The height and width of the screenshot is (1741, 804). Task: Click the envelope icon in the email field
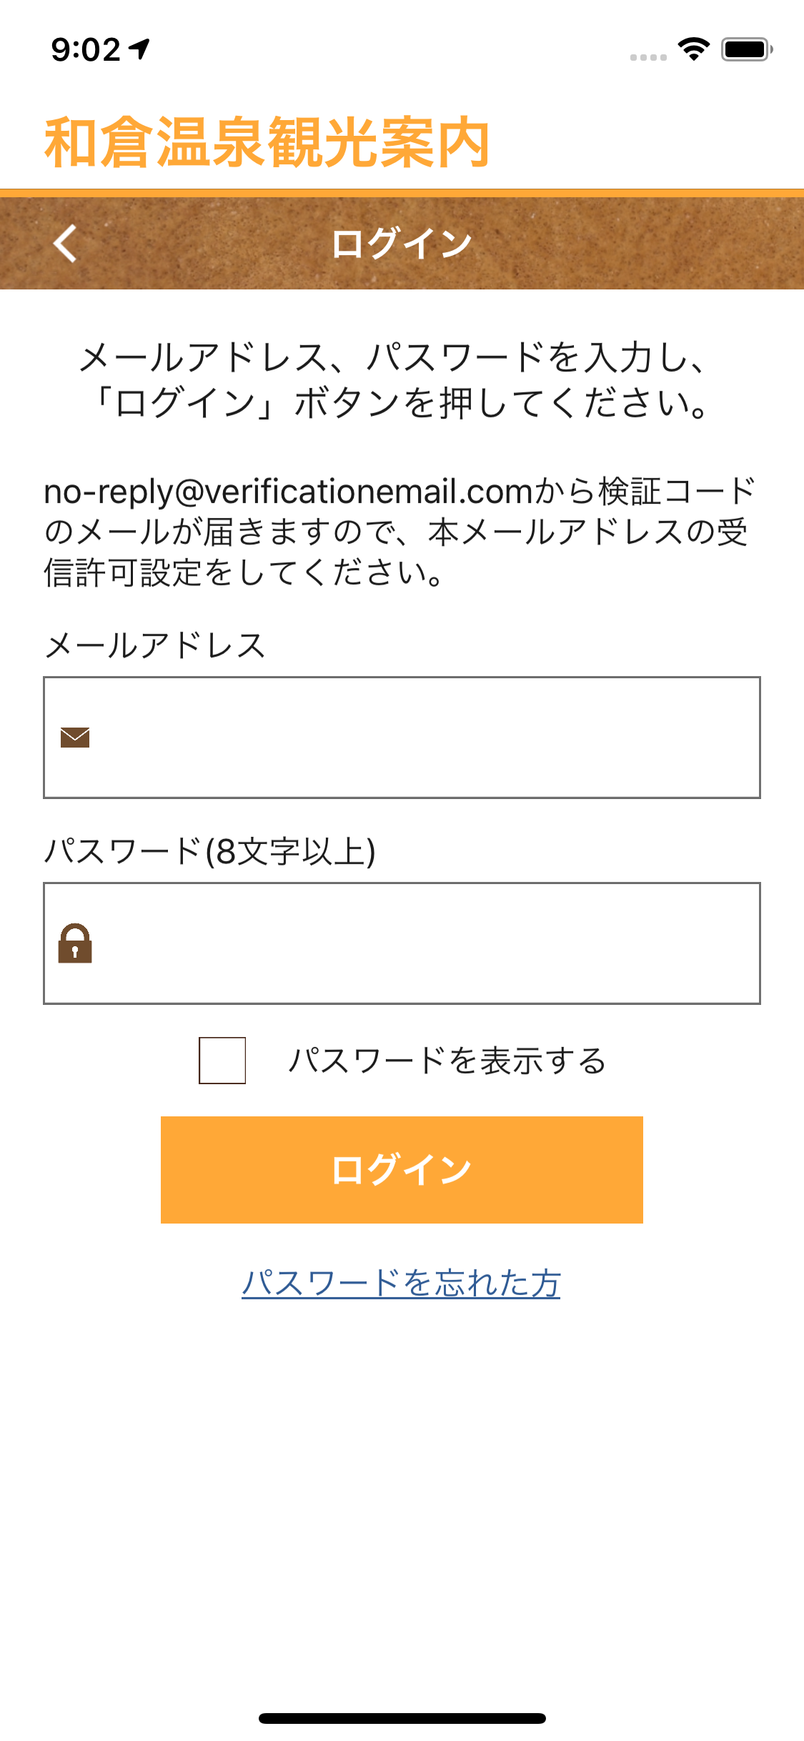[75, 737]
